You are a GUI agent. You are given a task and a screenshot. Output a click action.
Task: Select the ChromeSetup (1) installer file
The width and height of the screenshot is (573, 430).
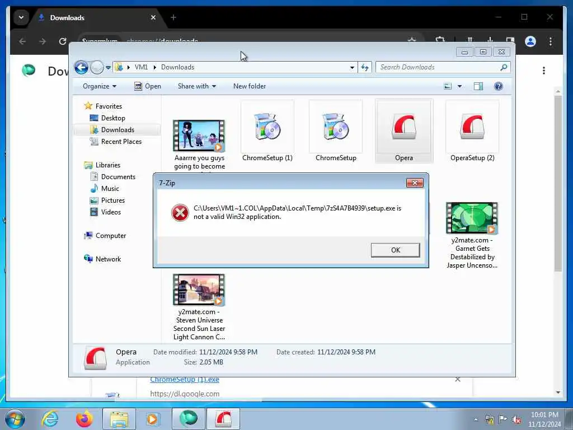267,132
